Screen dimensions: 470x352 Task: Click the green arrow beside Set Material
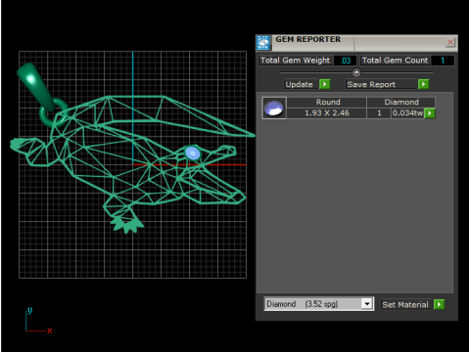[439, 304]
